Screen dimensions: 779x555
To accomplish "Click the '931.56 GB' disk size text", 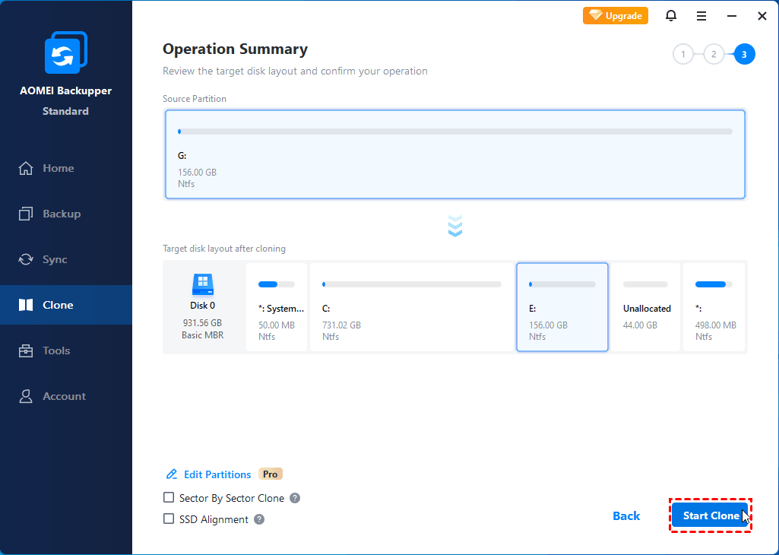I will pyautogui.click(x=202, y=322).
